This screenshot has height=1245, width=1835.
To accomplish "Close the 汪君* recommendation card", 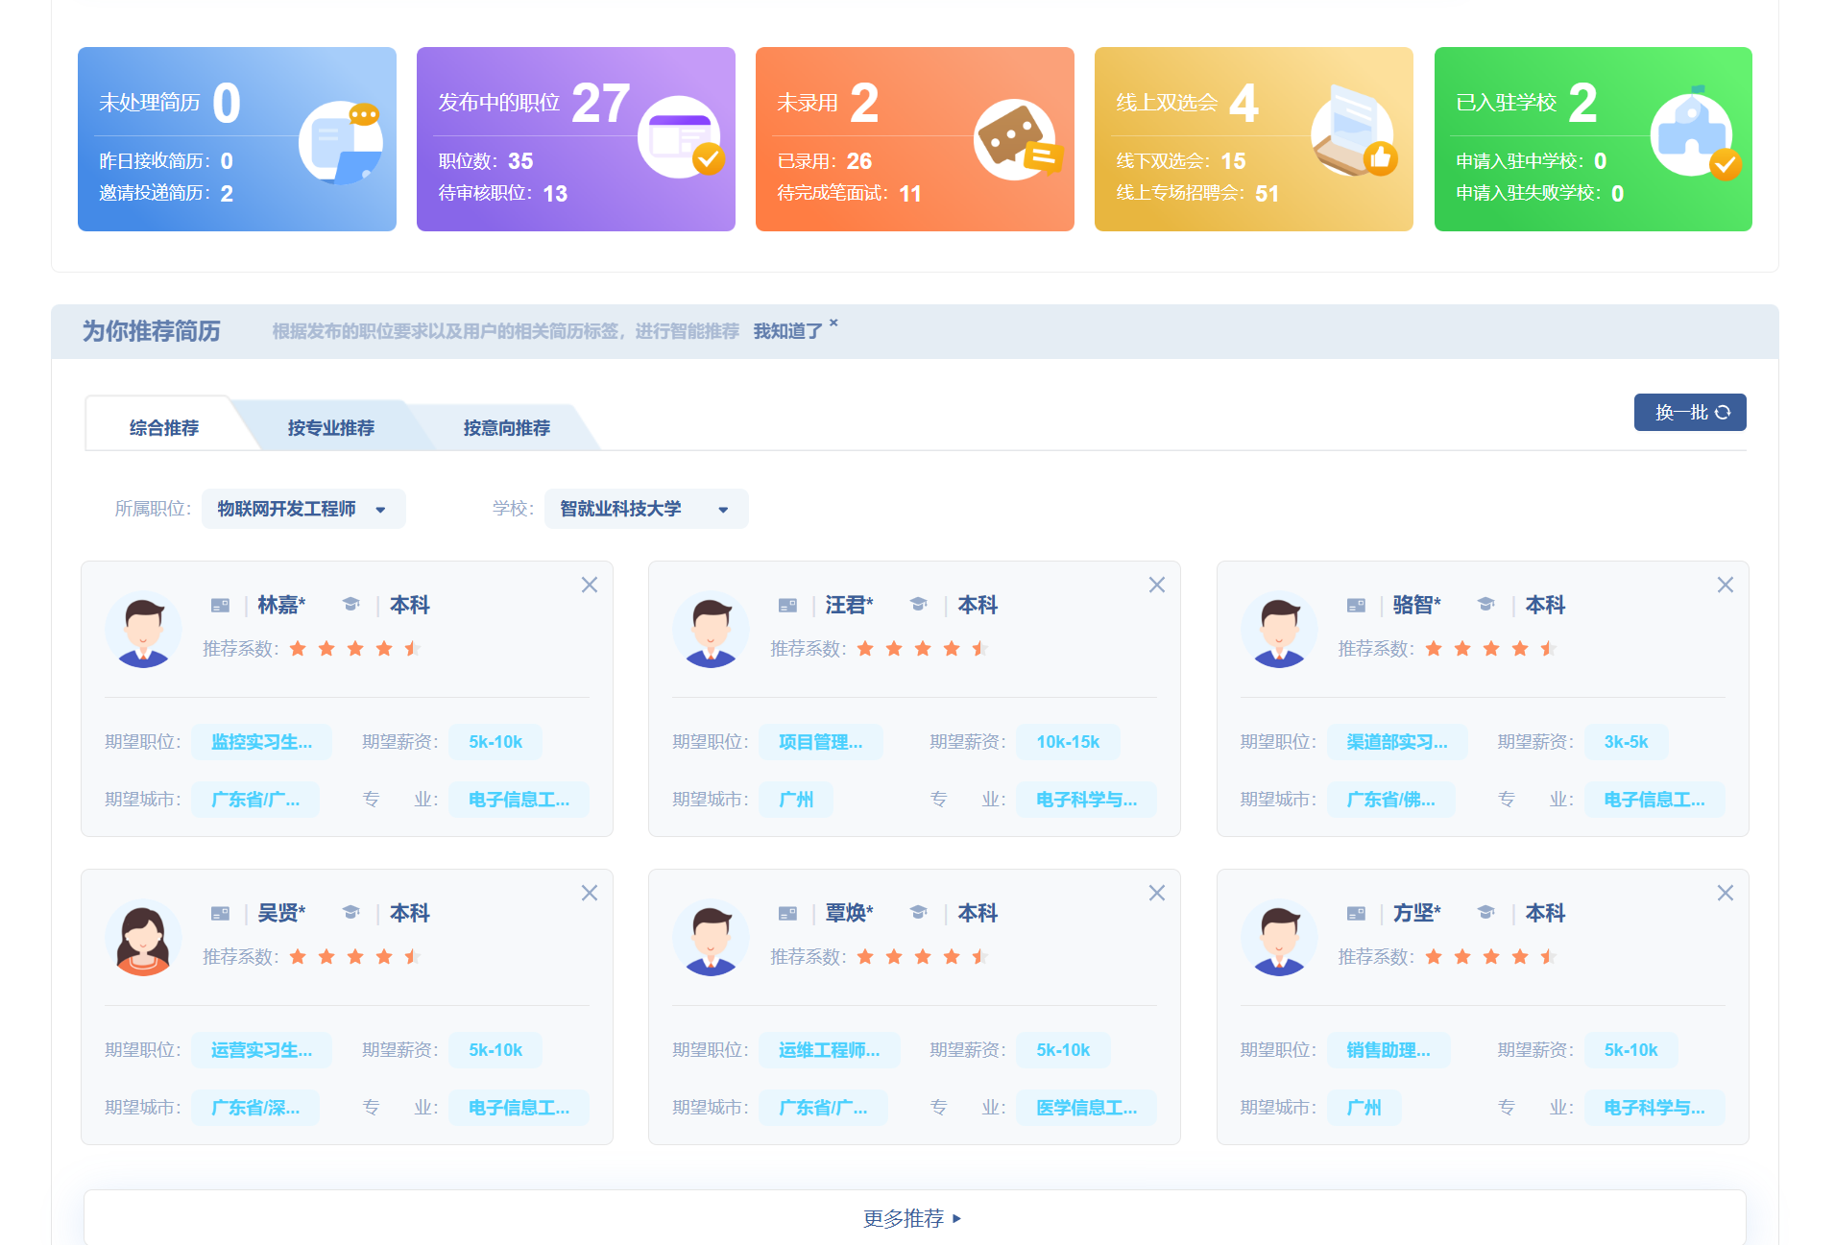I will pos(1157,585).
